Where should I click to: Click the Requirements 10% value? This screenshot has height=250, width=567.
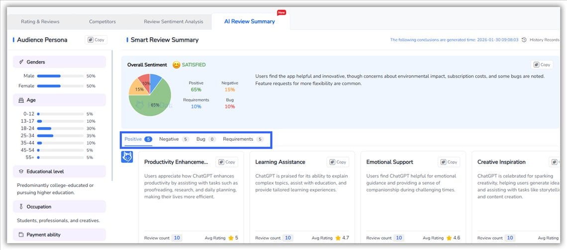click(x=196, y=106)
